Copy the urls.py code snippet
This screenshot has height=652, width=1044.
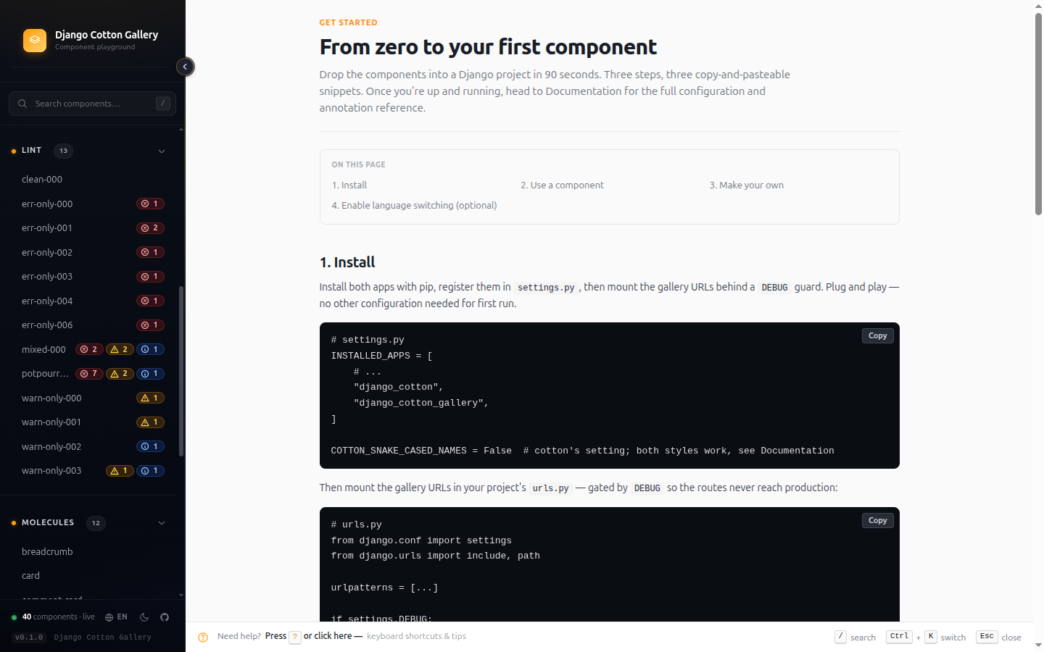tap(877, 520)
